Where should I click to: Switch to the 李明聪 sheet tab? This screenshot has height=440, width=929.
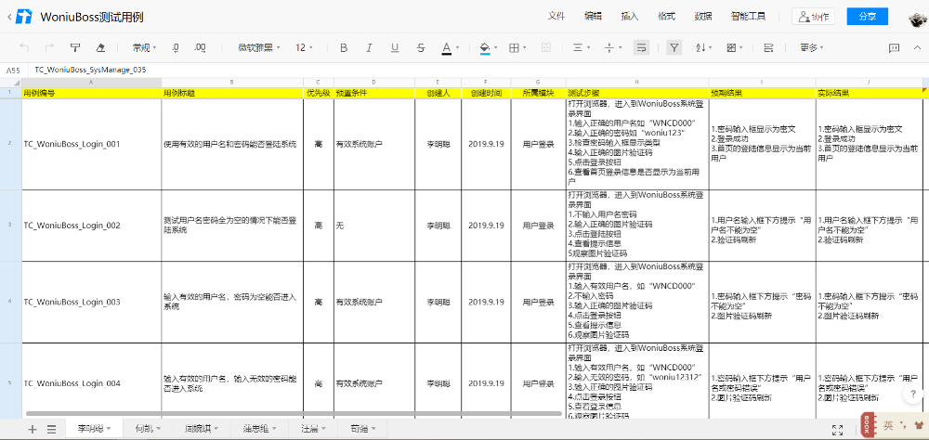click(x=95, y=428)
